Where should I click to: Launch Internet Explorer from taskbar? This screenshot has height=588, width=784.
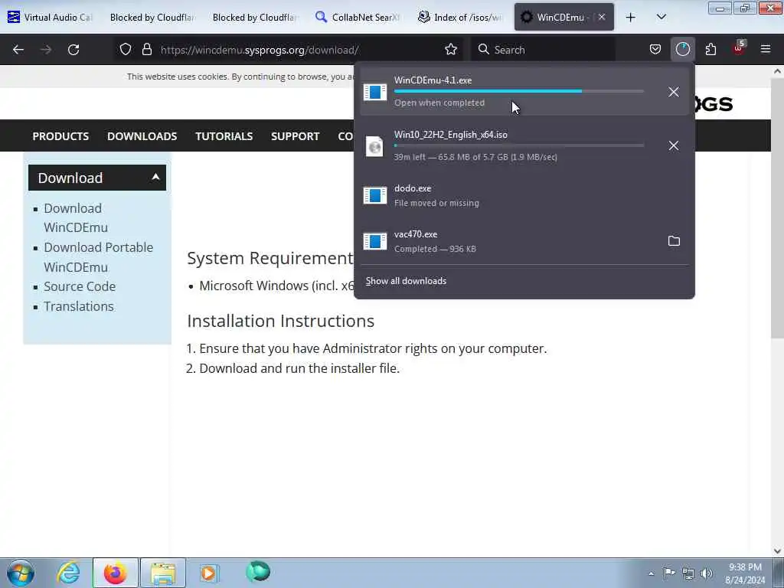pyautogui.click(x=68, y=573)
